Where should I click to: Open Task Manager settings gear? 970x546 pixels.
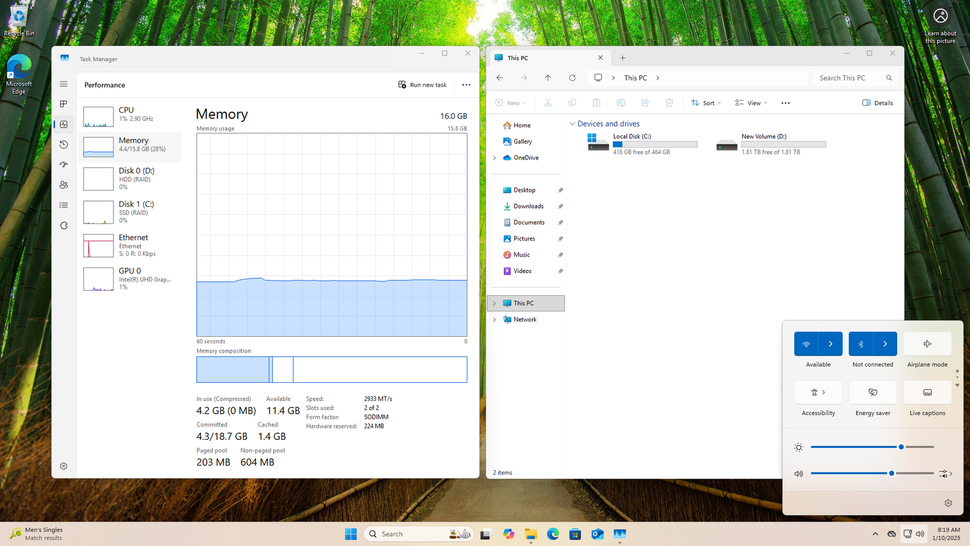coord(64,466)
